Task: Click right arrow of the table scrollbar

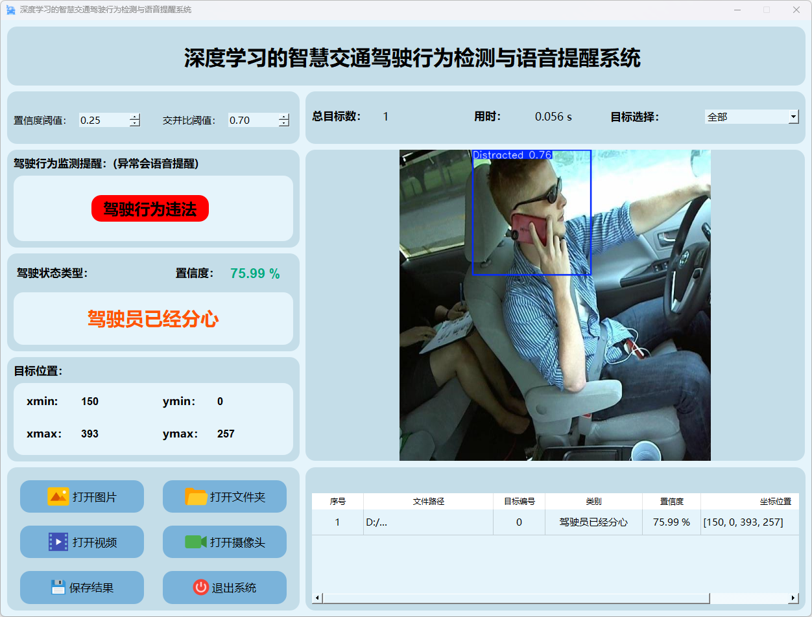Action: coord(793,598)
